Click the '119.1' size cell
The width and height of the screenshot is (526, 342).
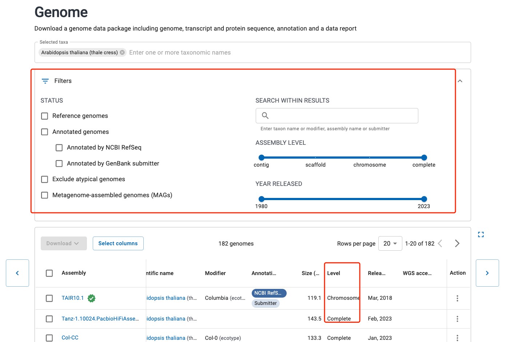point(314,298)
